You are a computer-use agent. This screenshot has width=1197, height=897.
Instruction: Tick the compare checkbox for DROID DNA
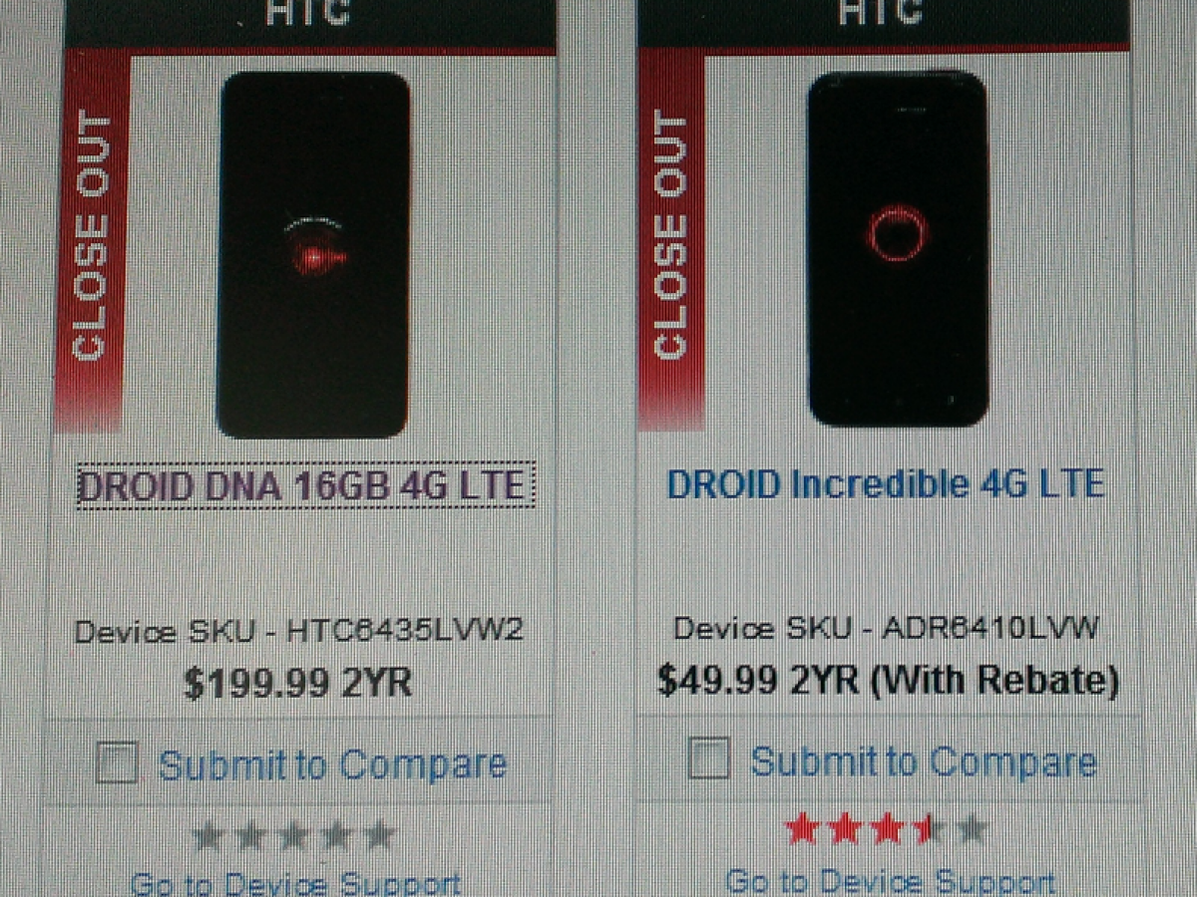pos(117,764)
